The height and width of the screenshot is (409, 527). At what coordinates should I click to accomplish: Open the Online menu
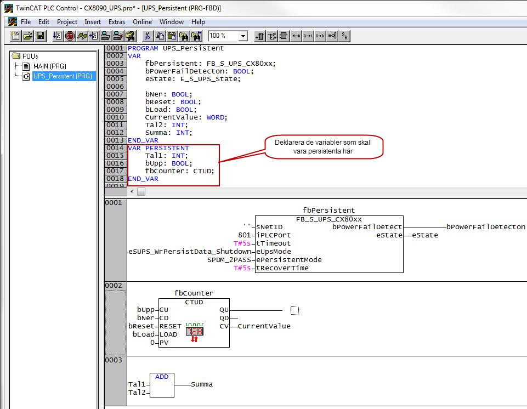pyautogui.click(x=142, y=22)
